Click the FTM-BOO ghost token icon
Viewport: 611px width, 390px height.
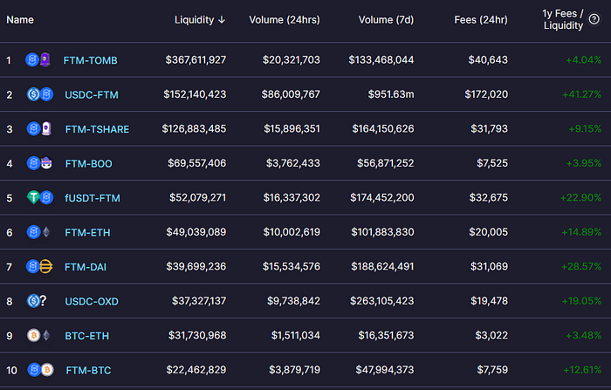click(x=46, y=163)
